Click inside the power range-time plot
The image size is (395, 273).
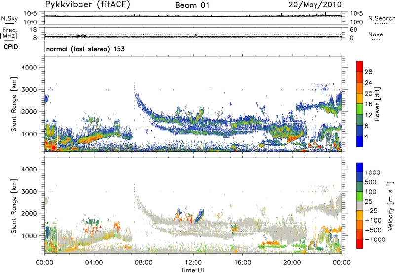point(193,104)
